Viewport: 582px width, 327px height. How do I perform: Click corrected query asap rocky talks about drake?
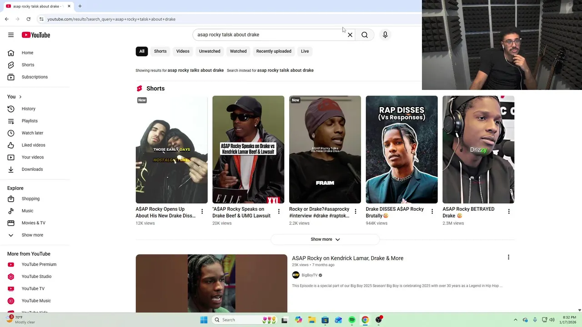tap(196, 70)
